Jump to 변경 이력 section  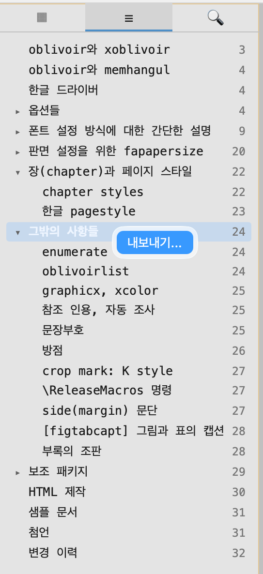pyautogui.click(x=53, y=552)
